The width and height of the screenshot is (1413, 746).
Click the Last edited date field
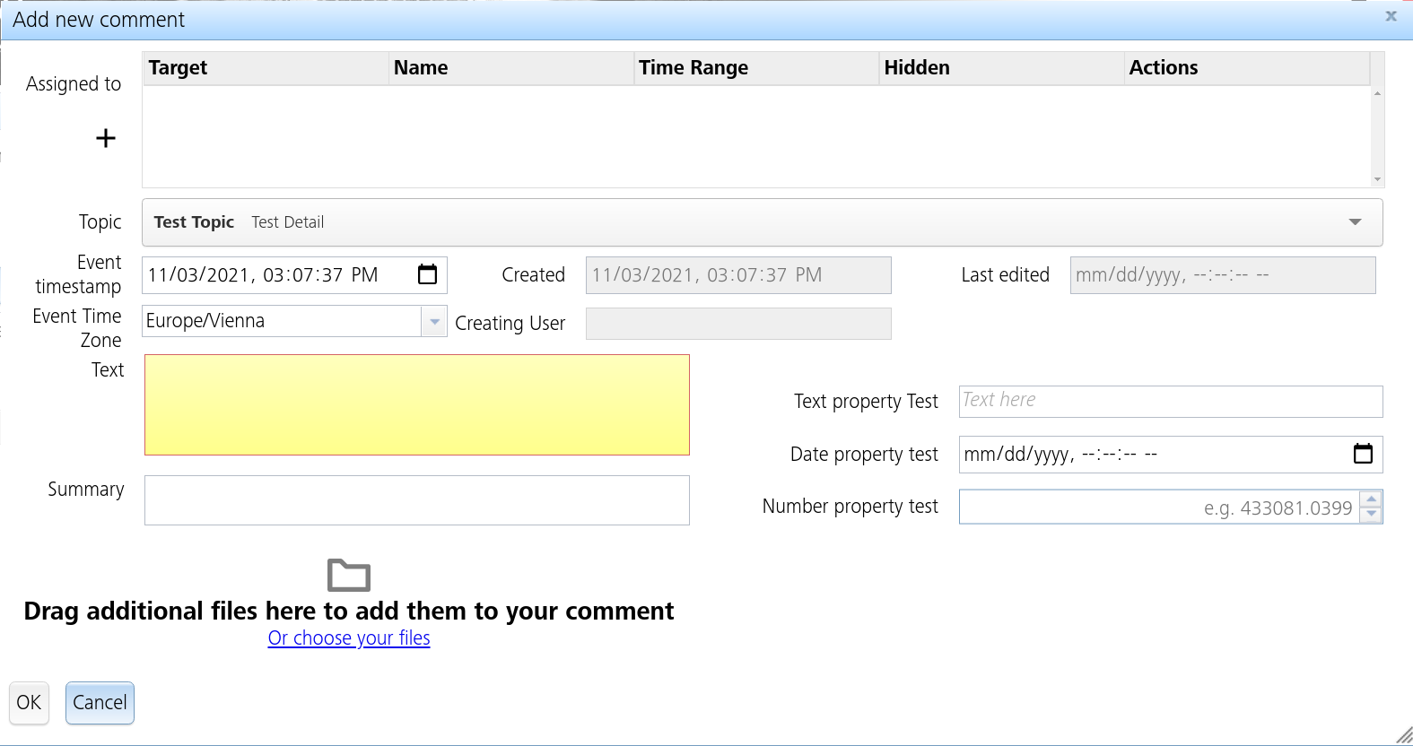coord(1223,275)
